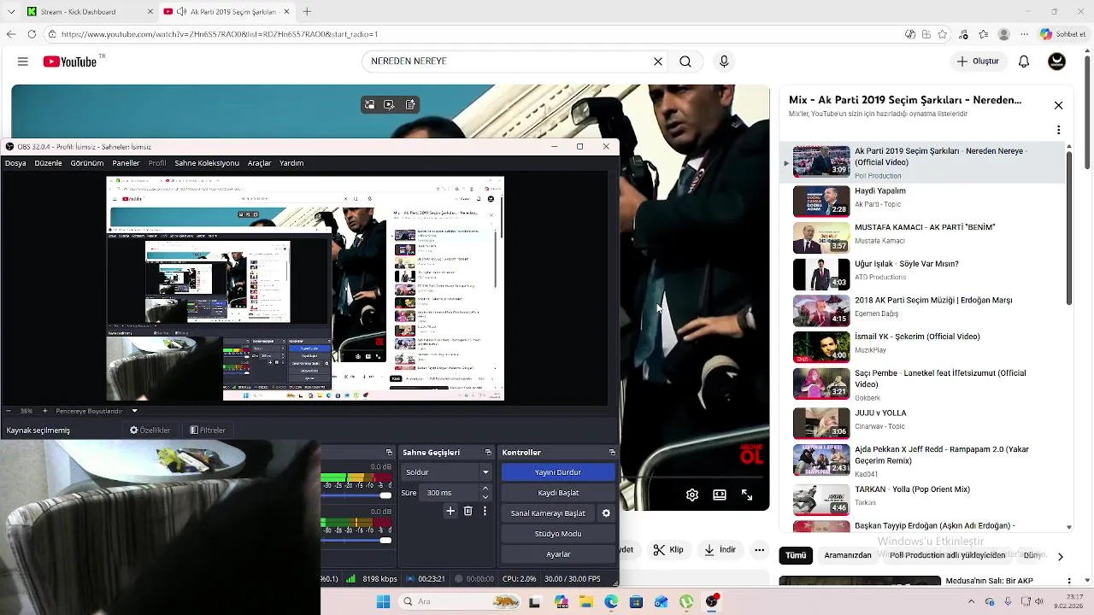This screenshot has height=615, width=1094.
Task: Click the OBS Studio taskbar icon
Action: (x=712, y=601)
